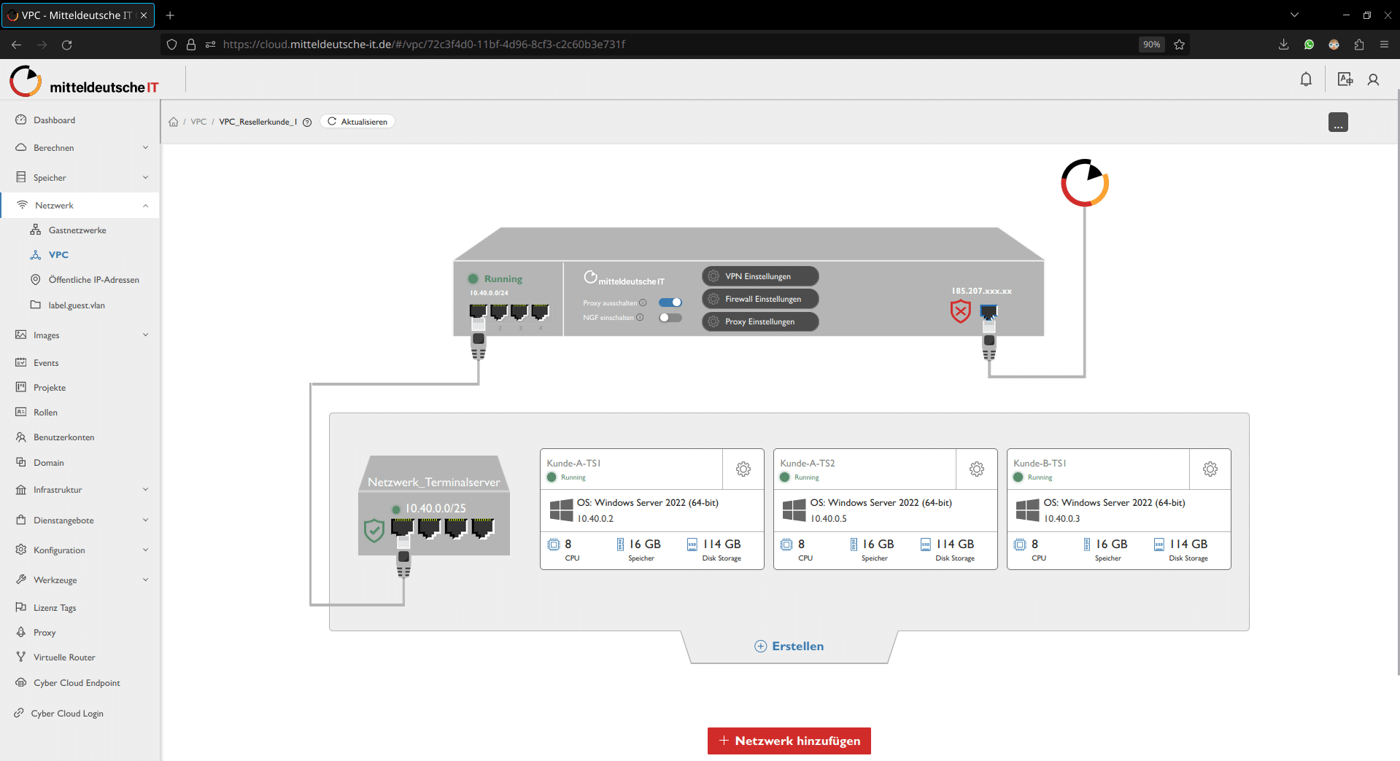Open settings gear for Kunde-A-TS2
This screenshot has height=761, width=1400.
(x=977, y=469)
